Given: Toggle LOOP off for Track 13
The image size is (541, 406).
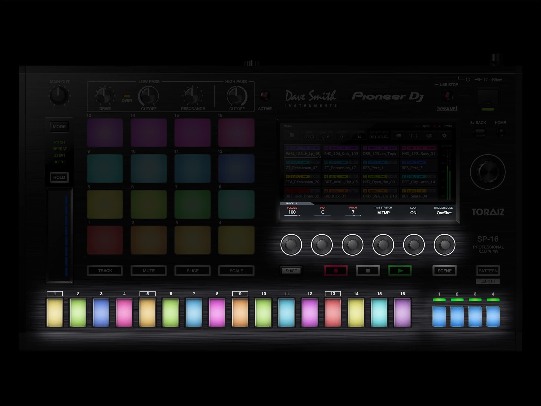Looking at the screenshot, I should pos(413,212).
